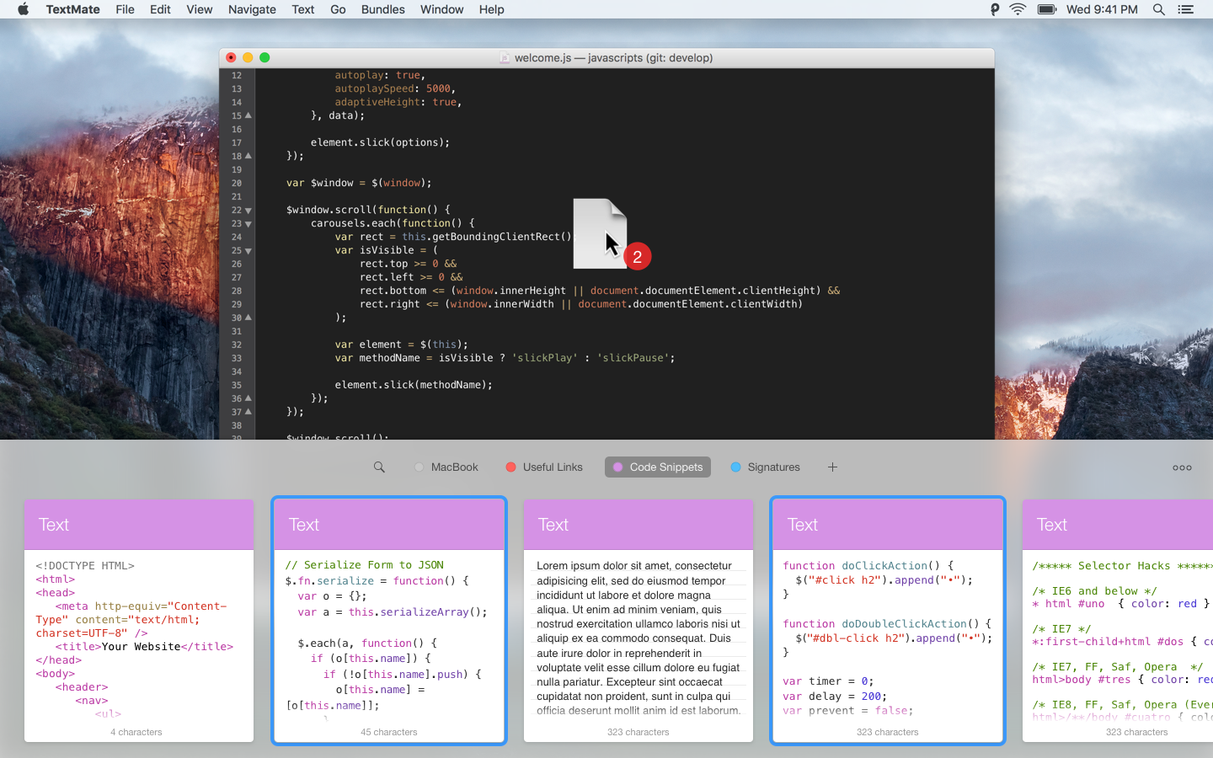Select the doClickAction snippet card
1213x758 pixels.
click(888, 621)
